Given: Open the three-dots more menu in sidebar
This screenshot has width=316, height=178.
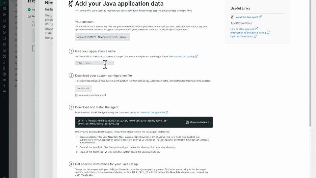Looking at the screenshot, I should point(4,98).
